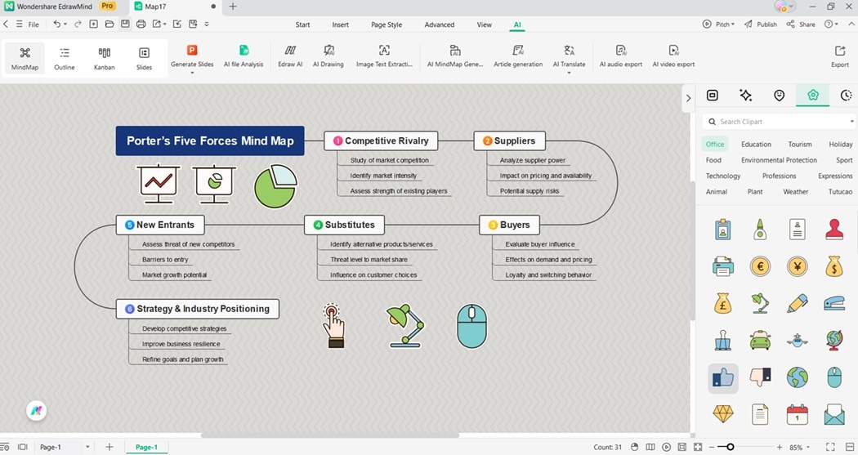Click the zoom in plus button
Image resolution: width=858 pixels, height=455 pixels.
(780, 448)
